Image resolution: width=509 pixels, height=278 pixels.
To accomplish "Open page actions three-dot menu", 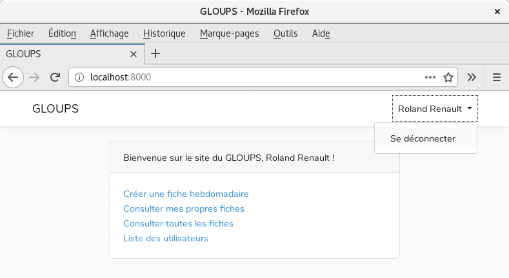I will (430, 77).
